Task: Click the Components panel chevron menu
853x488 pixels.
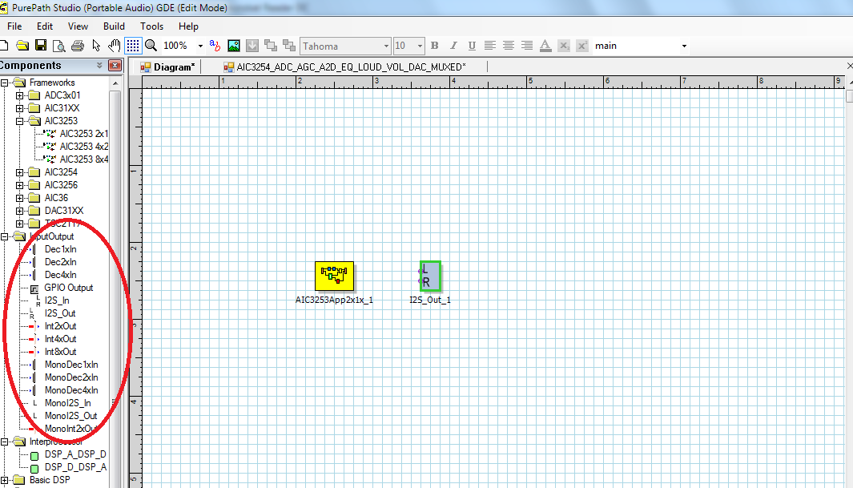Action: 99,65
